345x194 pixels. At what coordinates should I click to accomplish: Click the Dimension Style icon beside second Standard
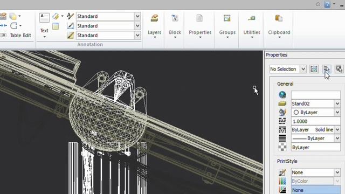pyautogui.click(x=70, y=26)
